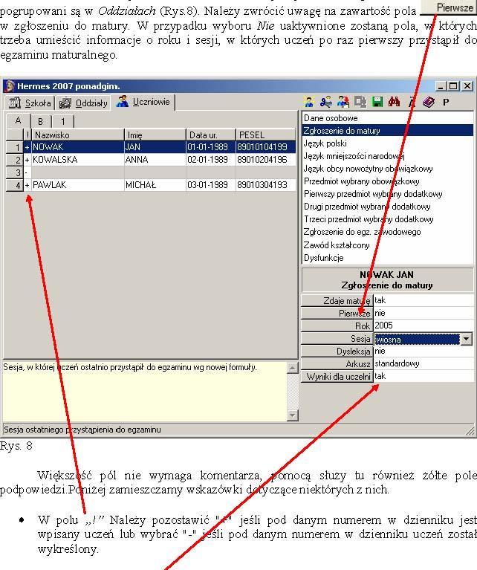Click the P toolbar button
The height and width of the screenshot is (570, 477).
pos(446,103)
